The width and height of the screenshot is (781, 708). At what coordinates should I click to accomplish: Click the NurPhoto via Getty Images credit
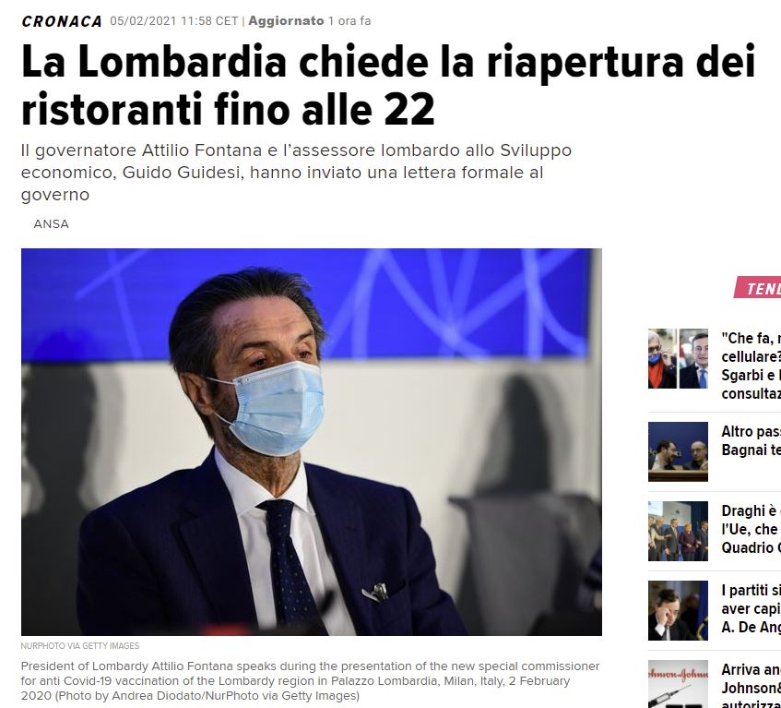[80, 646]
